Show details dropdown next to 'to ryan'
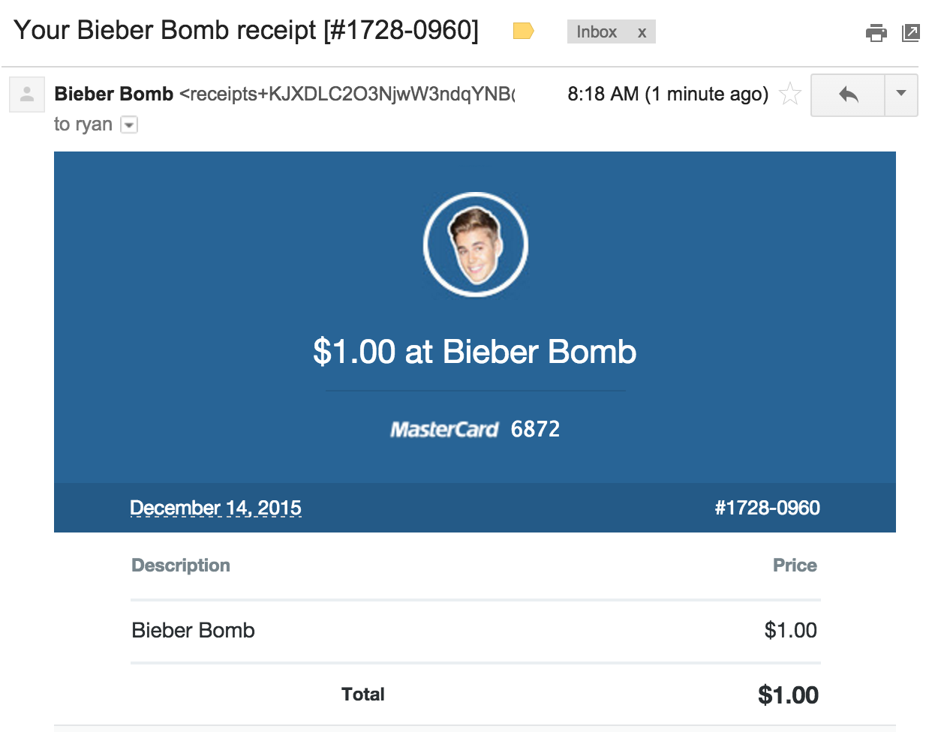 coord(129,124)
